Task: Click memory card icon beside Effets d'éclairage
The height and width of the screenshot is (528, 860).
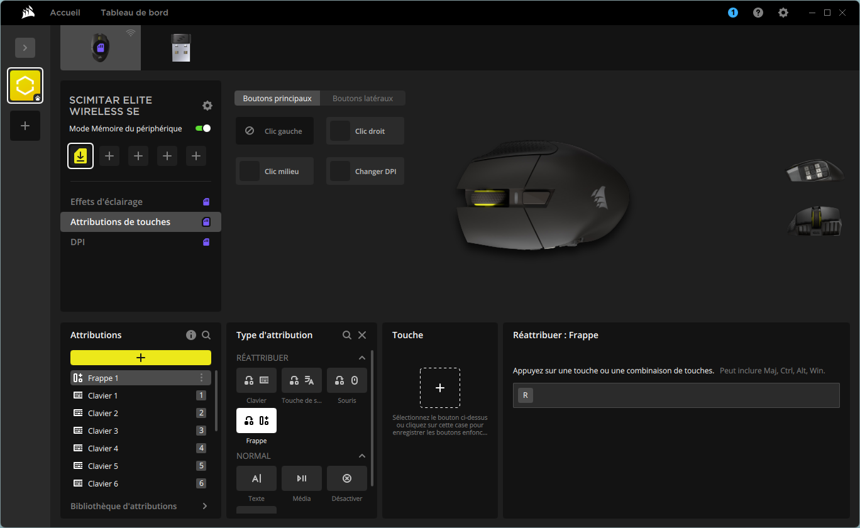Action: click(206, 202)
